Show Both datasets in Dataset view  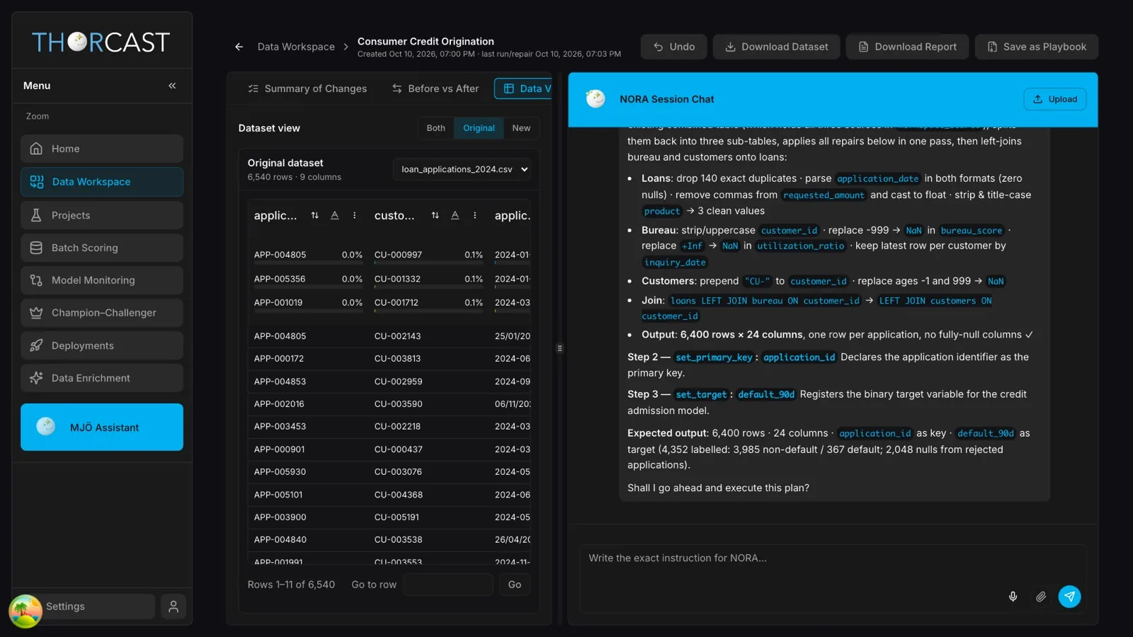(436, 128)
